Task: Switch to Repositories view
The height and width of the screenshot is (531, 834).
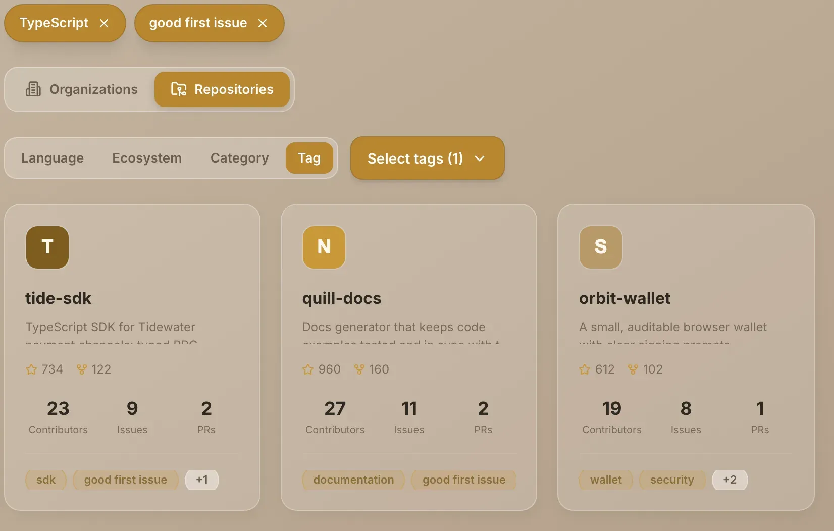Action: pyautogui.click(x=222, y=89)
